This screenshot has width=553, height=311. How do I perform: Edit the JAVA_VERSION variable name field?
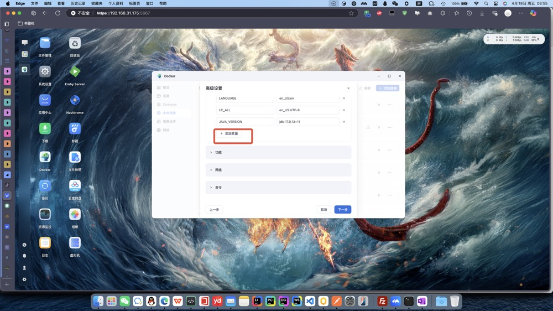tap(245, 121)
